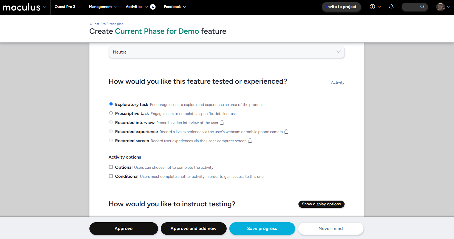Click lock icon beside Recorded screen
454x239 pixels.
250,140
